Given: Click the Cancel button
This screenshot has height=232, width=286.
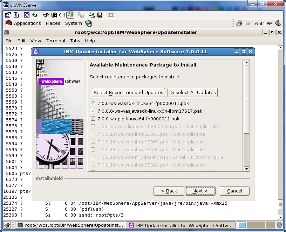Looking at the screenshot, I should (x=234, y=191).
